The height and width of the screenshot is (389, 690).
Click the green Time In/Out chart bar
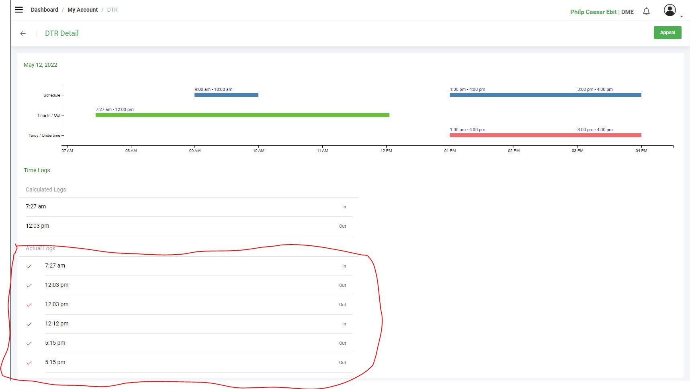click(x=242, y=115)
